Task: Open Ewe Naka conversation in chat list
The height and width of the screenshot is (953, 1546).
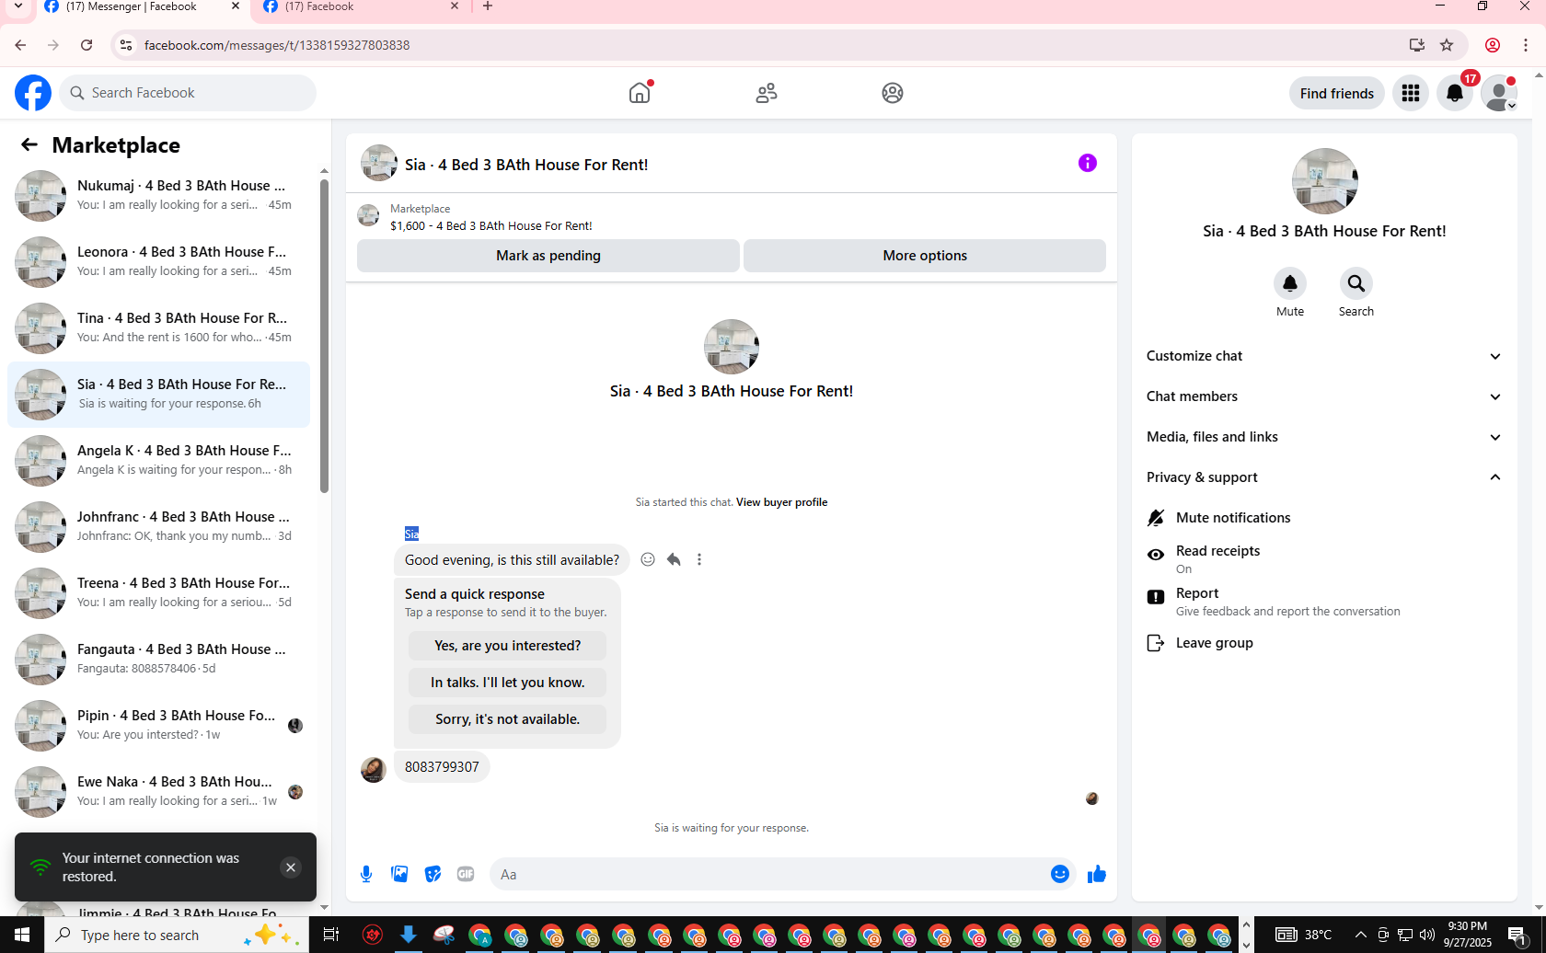Action: pos(158,792)
